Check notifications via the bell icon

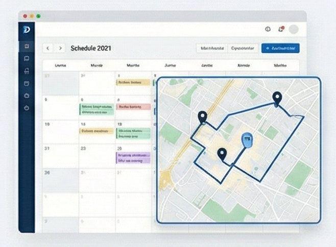click(x=280, y=30)
